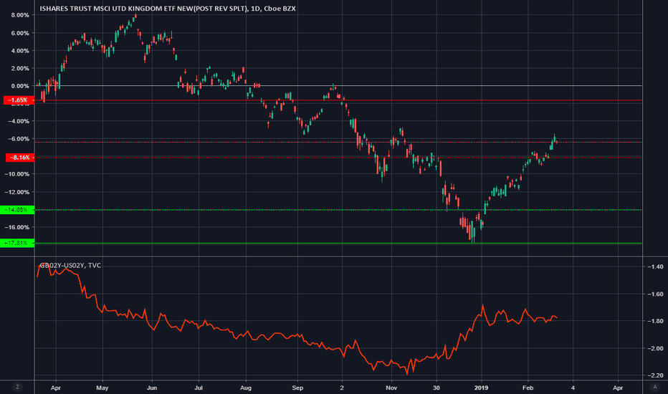Click the -16.00% axis label
Viewport: 668px width, 394px height.
tap(17, 227)
